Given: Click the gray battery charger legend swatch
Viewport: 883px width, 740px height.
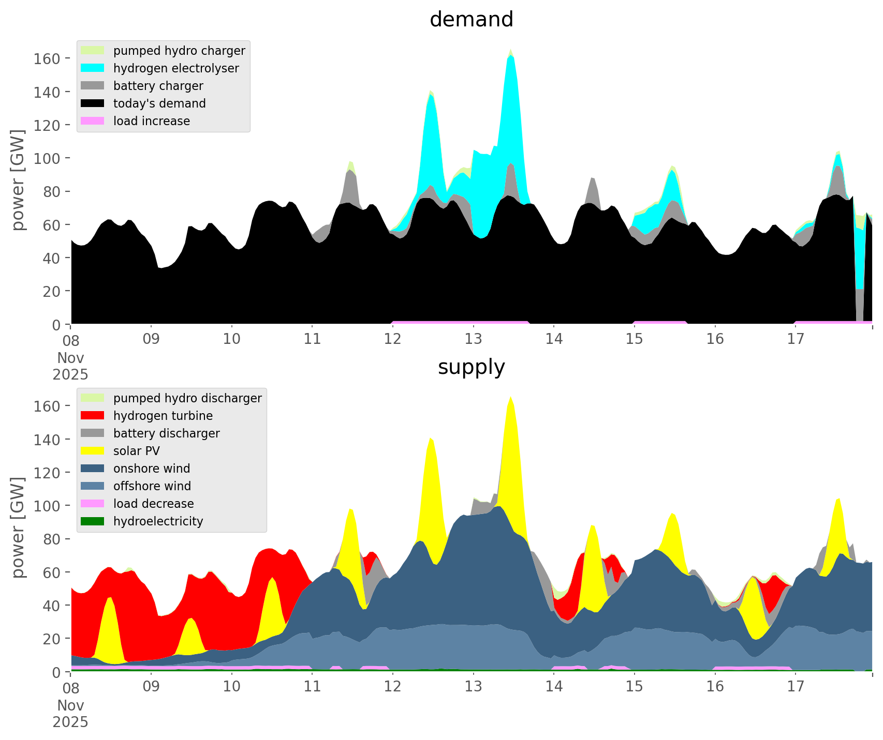Looking at the screenshot, I should [x=93, y=86].
